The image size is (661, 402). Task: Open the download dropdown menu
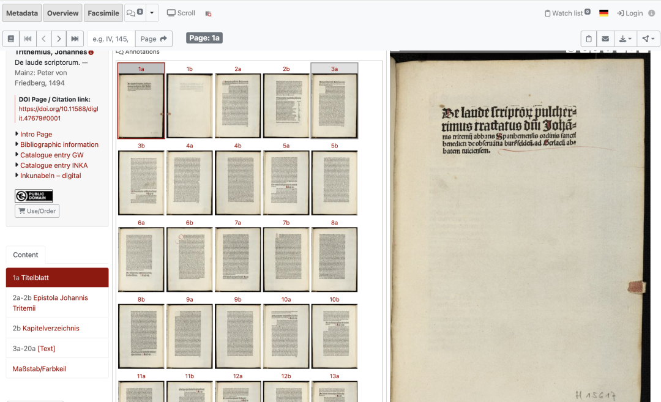(x=626, y=39)
